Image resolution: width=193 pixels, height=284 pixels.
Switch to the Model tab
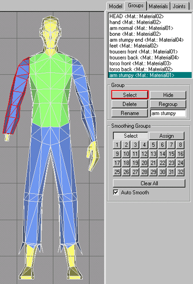click(x=115, y=6)
